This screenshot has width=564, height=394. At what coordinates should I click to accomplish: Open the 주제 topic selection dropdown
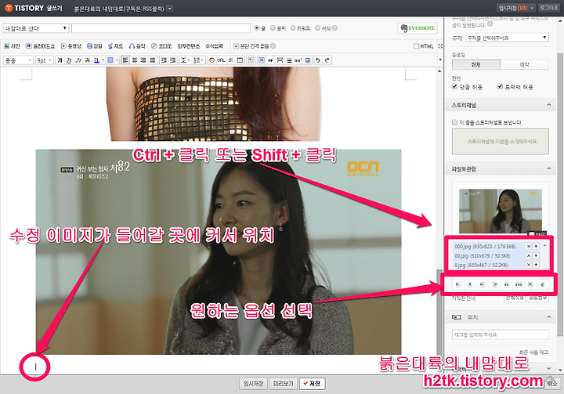click(507, 38)
